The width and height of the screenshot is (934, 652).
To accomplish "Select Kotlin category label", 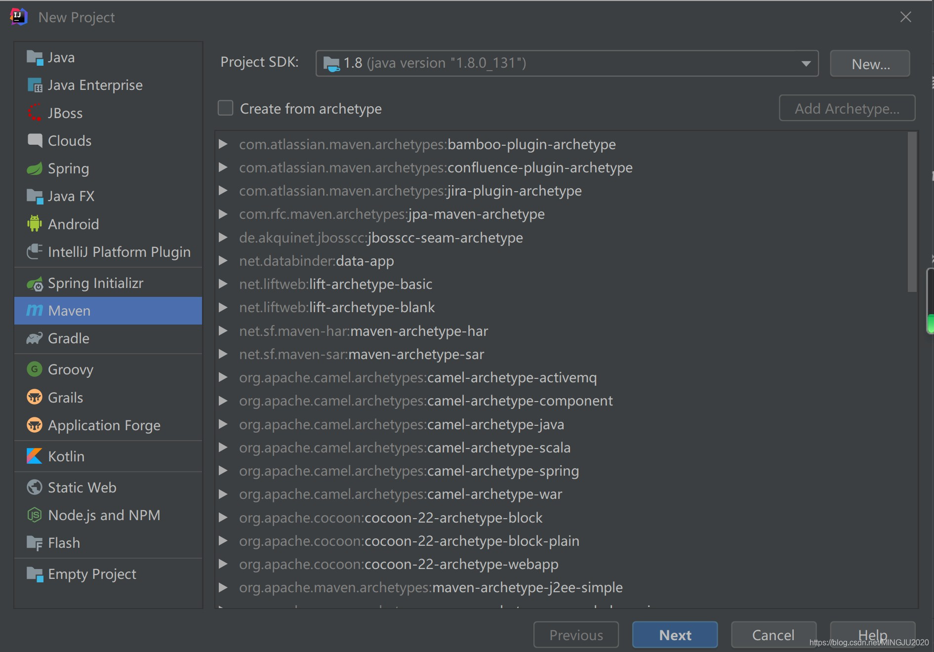I will (66, 456).
